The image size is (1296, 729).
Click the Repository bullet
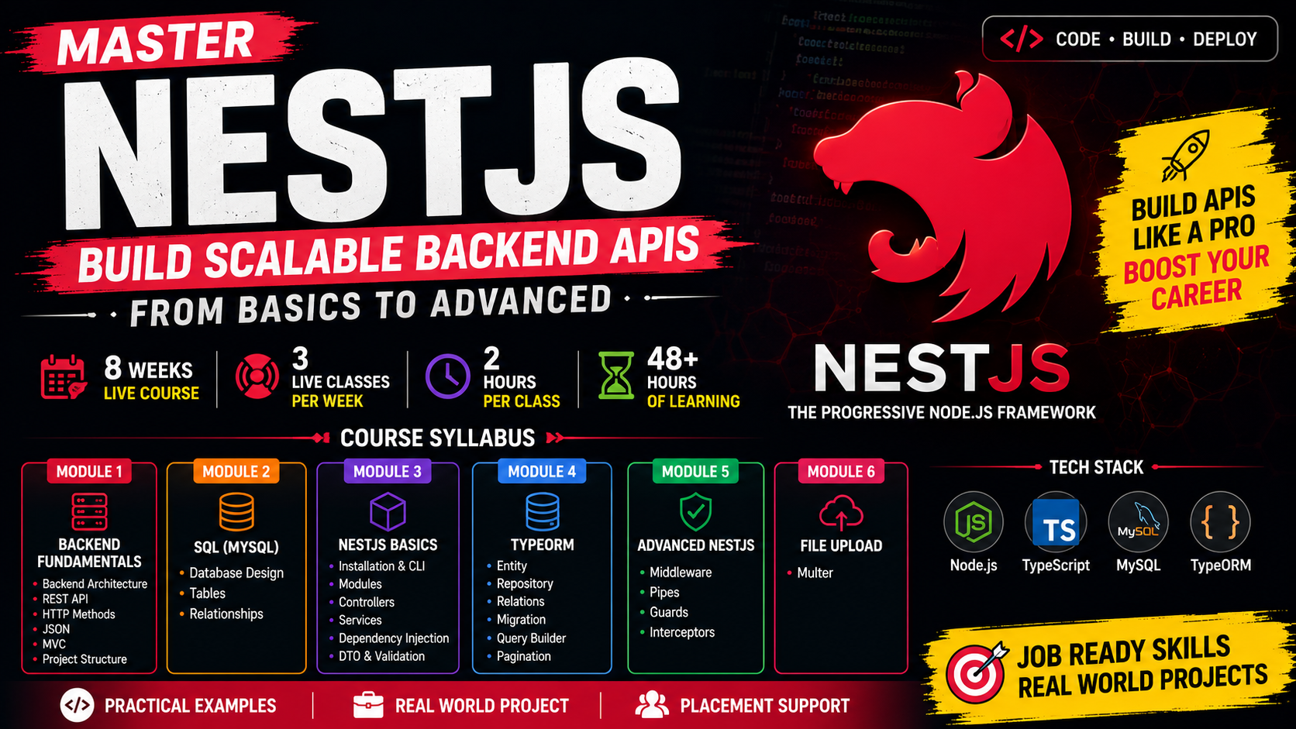[525, 584]
